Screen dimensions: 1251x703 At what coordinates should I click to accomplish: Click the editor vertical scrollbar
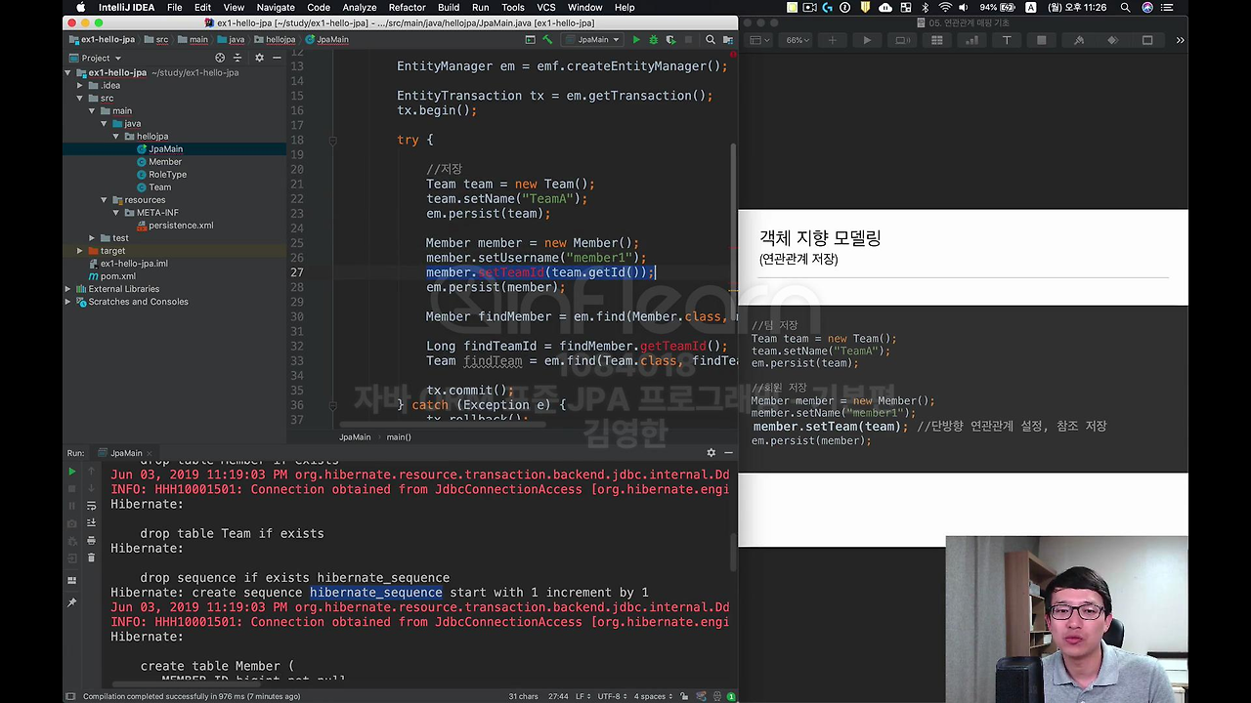point(733,210)
